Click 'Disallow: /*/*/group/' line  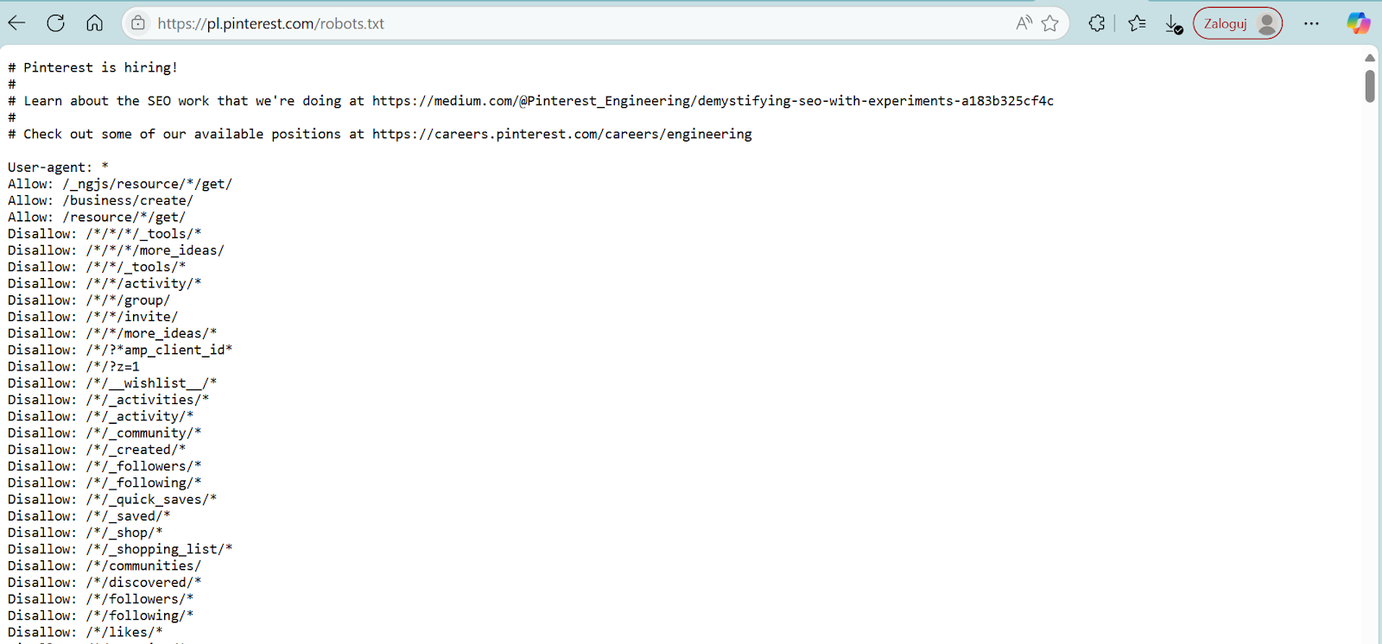pos(89,300)
